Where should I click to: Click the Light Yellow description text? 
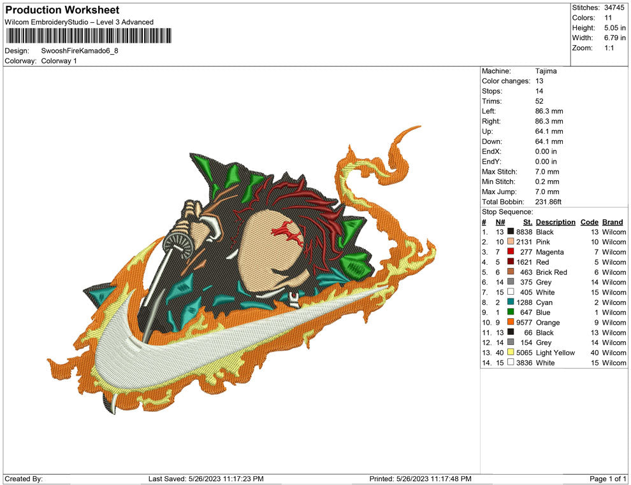coord(555,353)
